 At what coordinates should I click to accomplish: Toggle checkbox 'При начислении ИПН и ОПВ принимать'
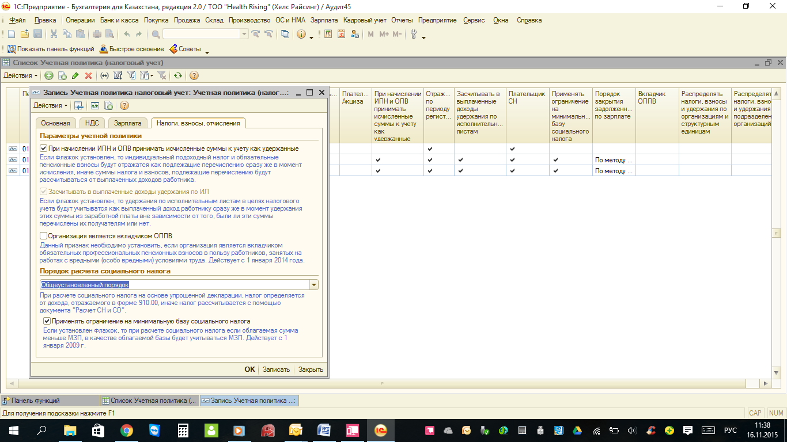pyautogui.click(x=44, y=148)
